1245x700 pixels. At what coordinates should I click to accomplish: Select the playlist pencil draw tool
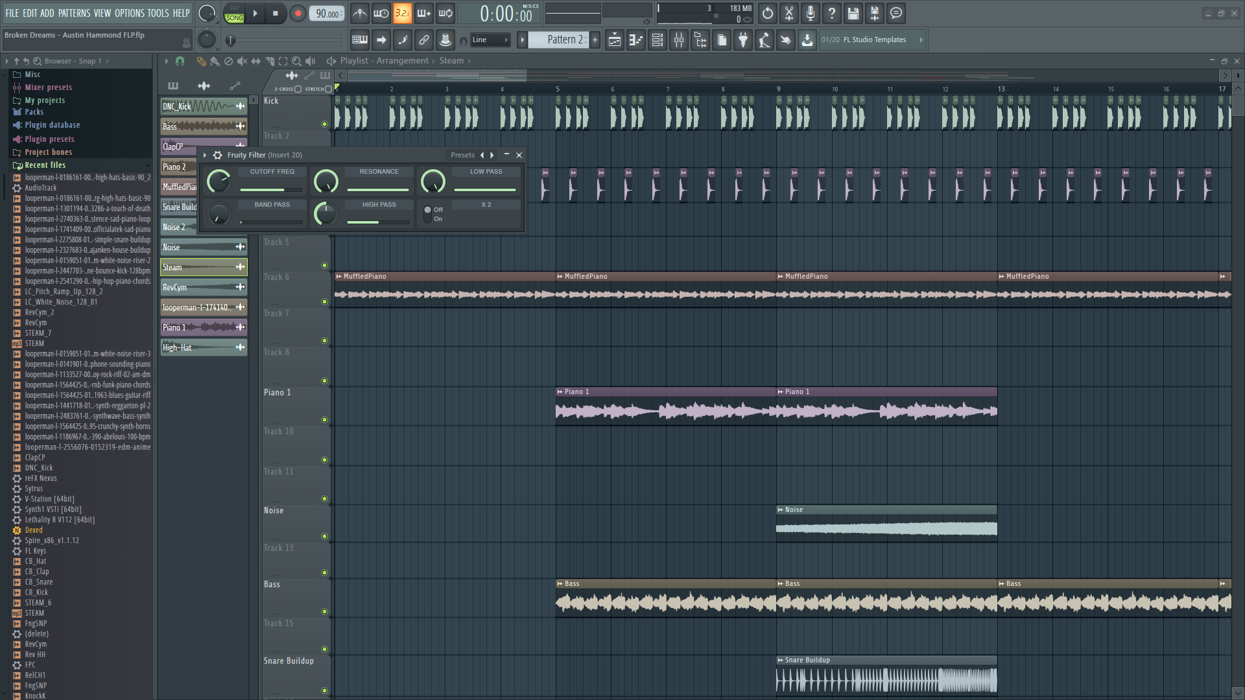(x=201, y=61)
